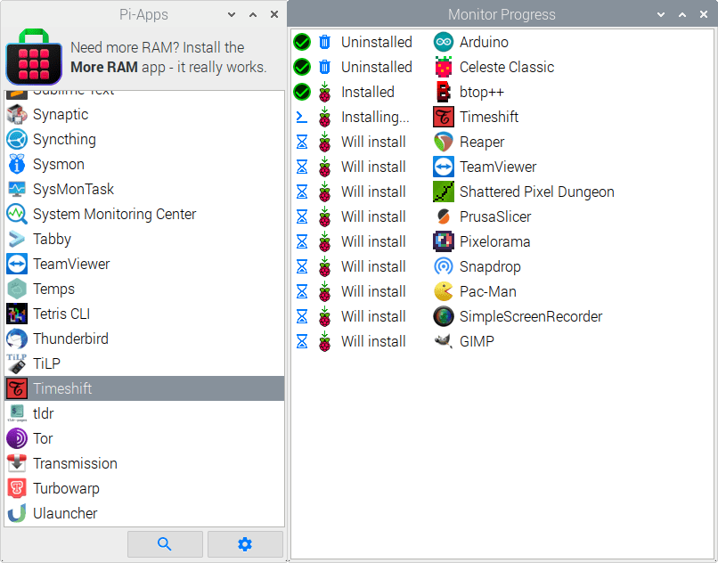Click the Reaper icon in the queue
Screen dimensions: 718x563
click(x=444, y=142)
